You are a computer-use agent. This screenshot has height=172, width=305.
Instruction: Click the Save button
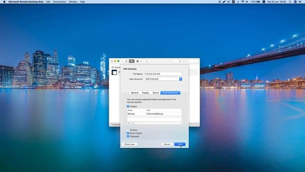pos(180,144)
